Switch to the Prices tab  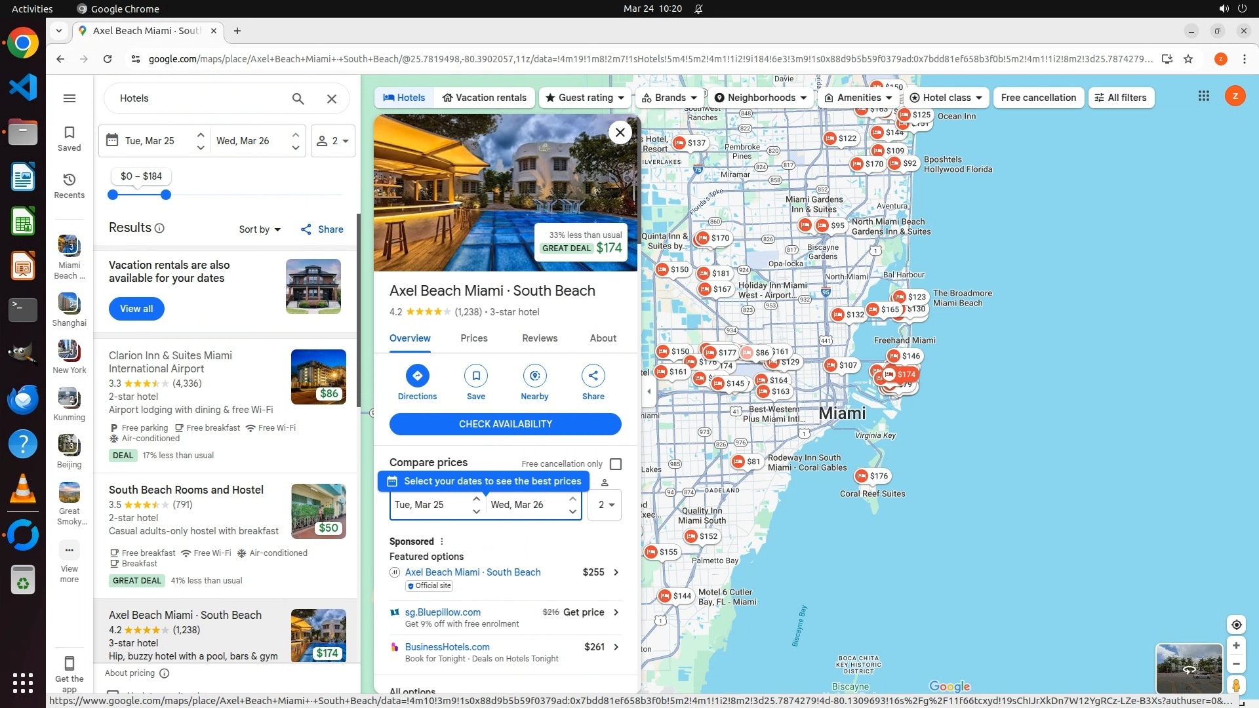(x=473, y=338)
